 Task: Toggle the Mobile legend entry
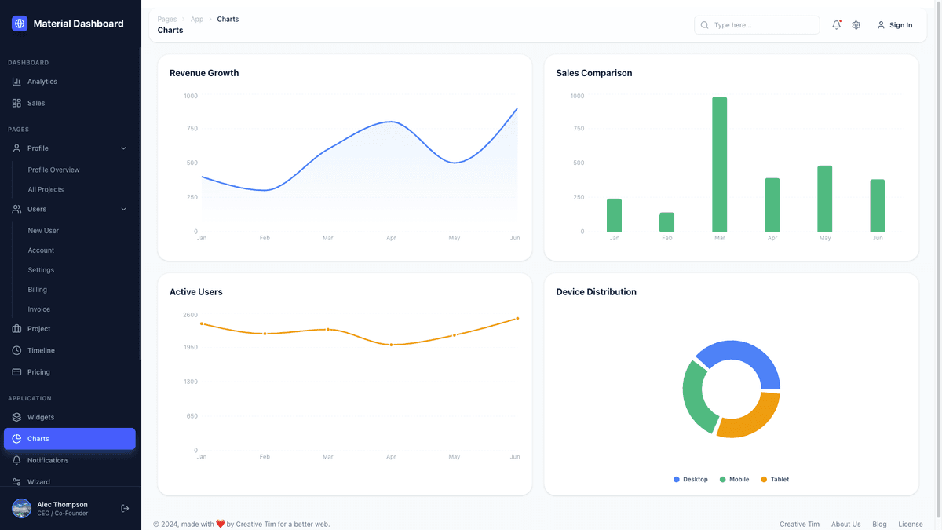tap(733, 479)
